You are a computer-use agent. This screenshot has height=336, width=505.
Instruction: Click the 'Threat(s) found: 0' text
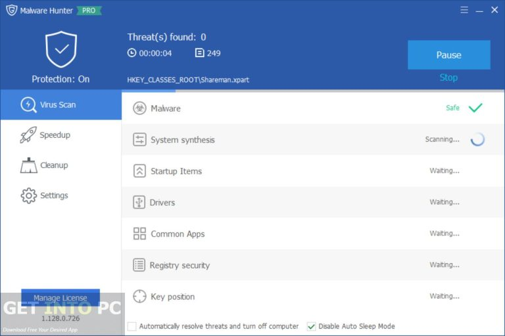tap(166, 37)
